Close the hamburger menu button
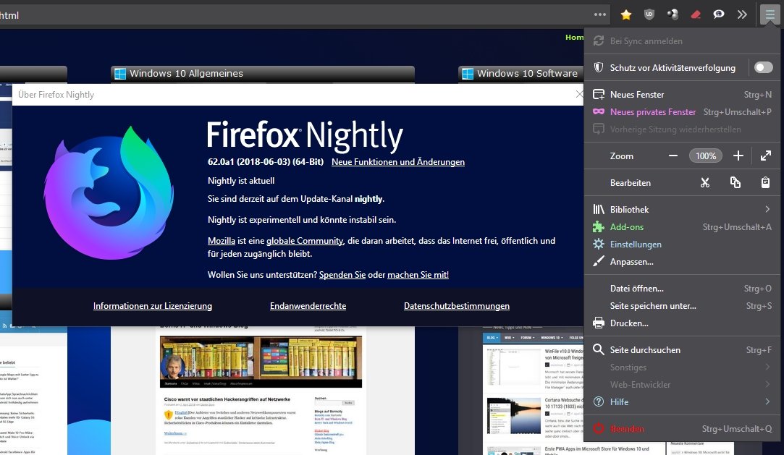The image size is (784, 455). [x=770, y=14]
